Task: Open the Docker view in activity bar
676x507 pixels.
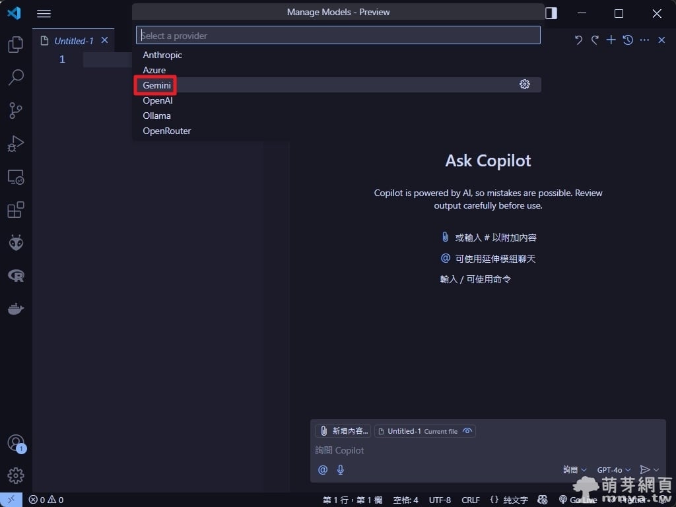Action: coord(16,309)
